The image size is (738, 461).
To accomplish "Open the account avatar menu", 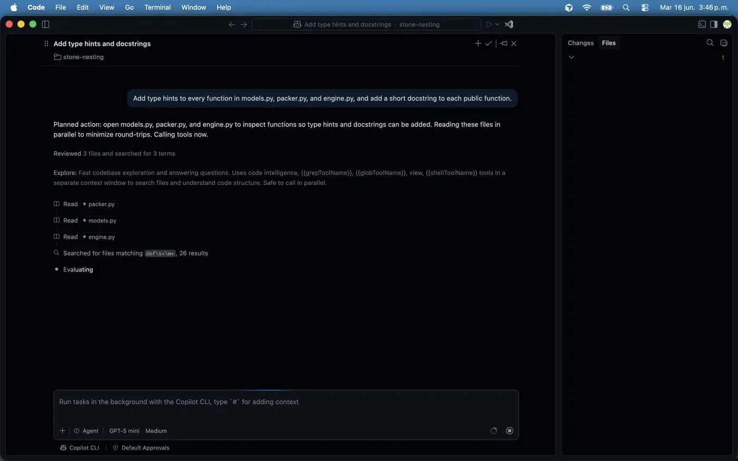I will pyautogui.click(x=727, y=24).
